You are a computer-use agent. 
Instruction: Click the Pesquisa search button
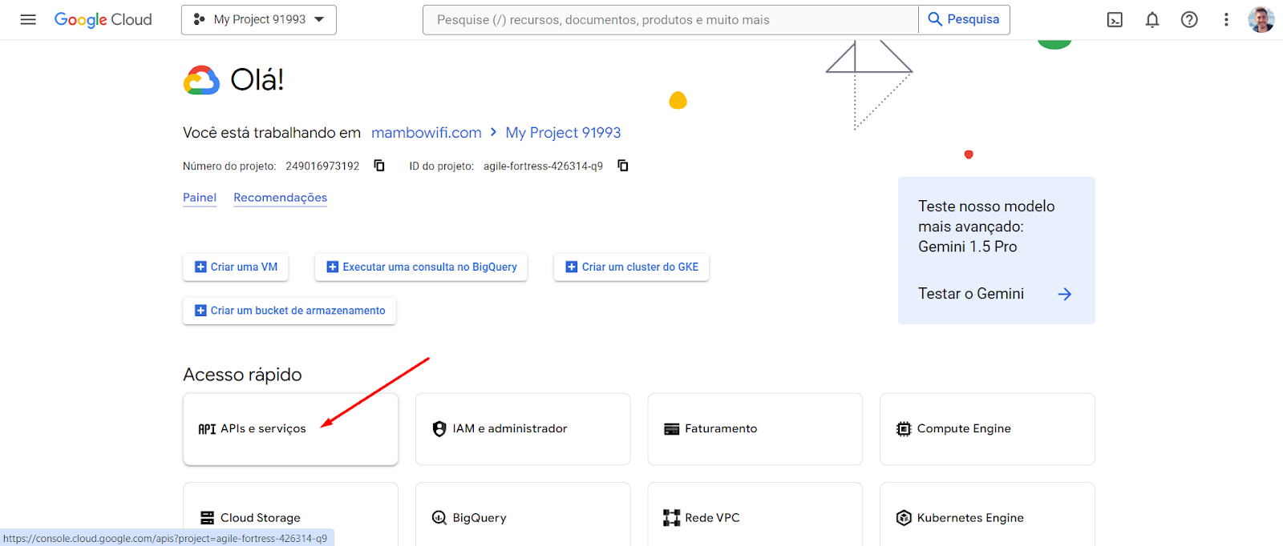click(964, 20)
